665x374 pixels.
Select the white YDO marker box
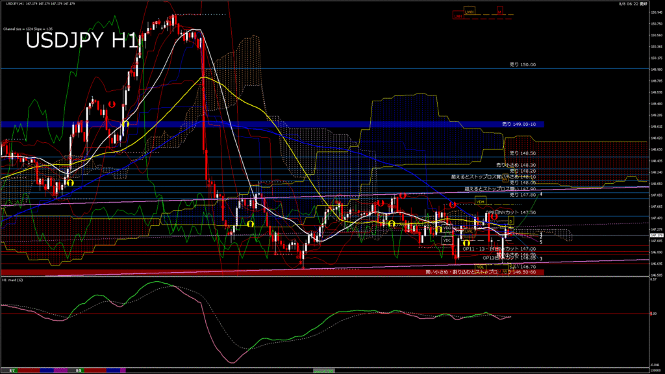(447, 228)
